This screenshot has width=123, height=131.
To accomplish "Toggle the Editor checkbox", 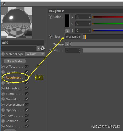I will click(x=27, y=126).
